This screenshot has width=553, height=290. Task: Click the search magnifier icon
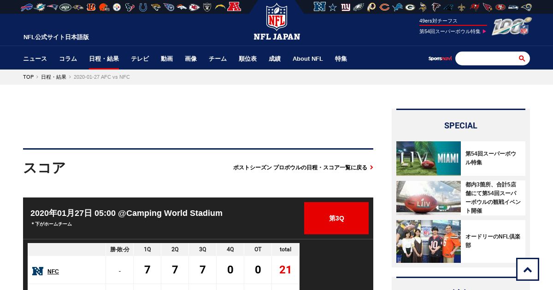[522, 58]
